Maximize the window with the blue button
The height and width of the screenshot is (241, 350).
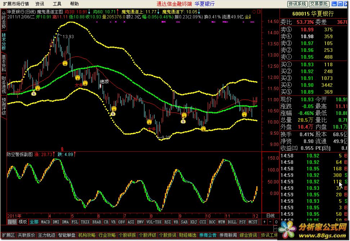(340, 4)
